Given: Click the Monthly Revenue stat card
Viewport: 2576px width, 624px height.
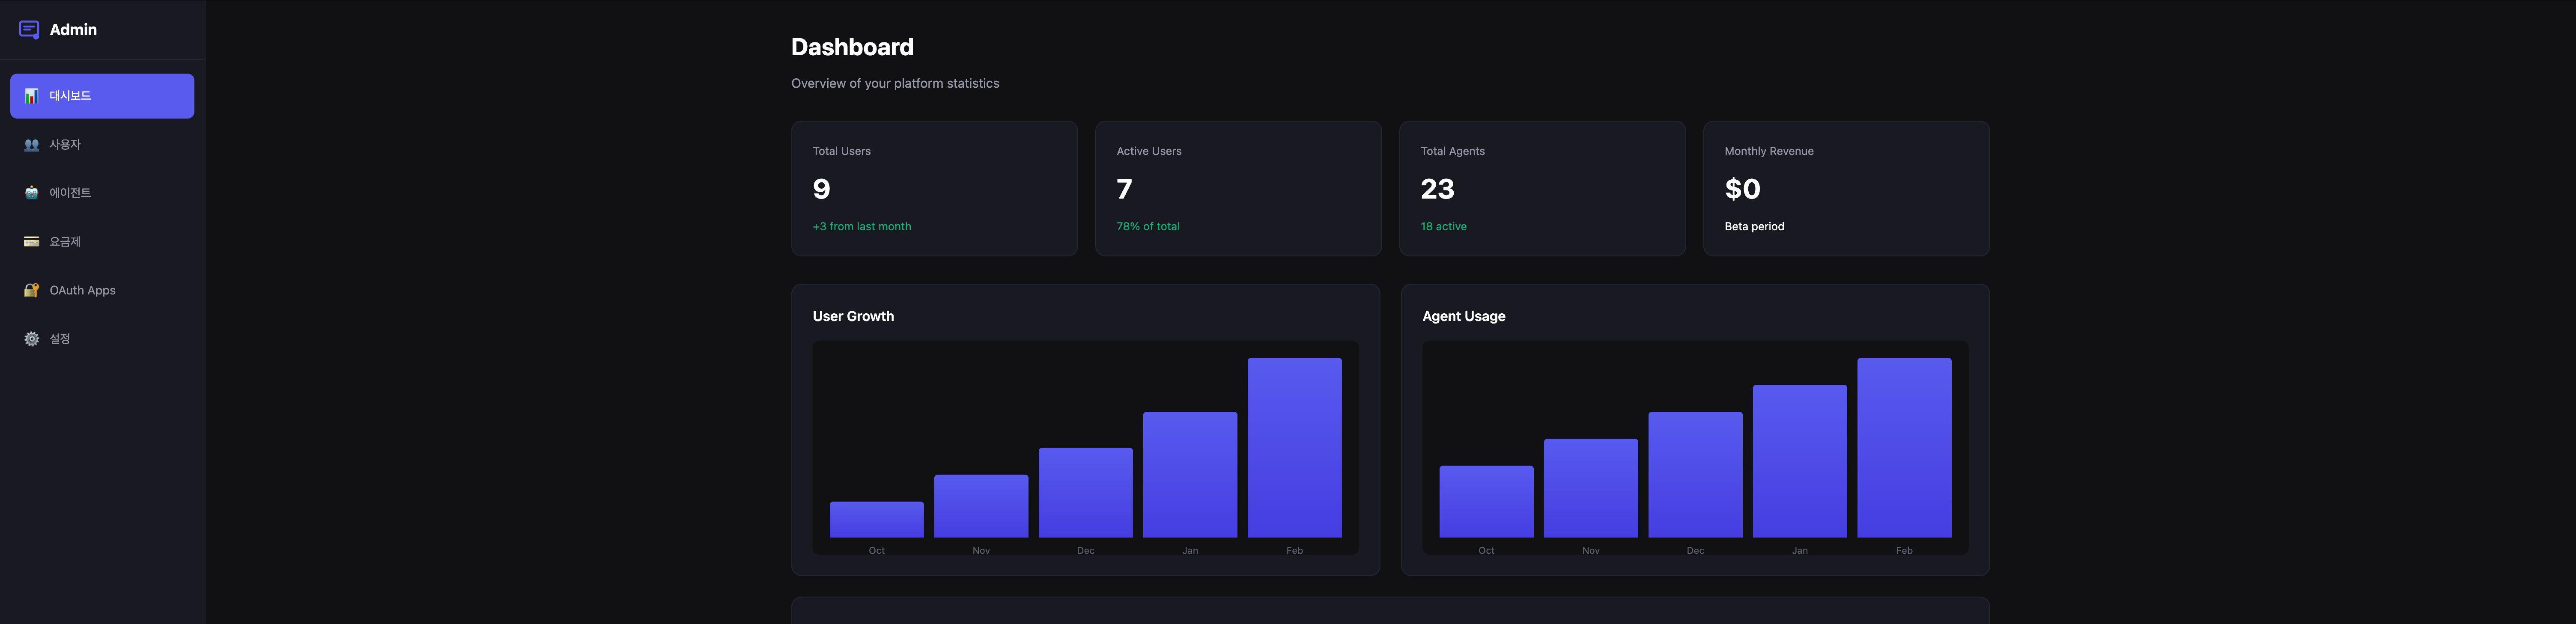Looking at the screenshot, I should coord(1846,188).
